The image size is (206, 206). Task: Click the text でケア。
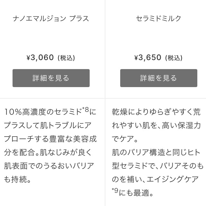[x=125, y=139]
